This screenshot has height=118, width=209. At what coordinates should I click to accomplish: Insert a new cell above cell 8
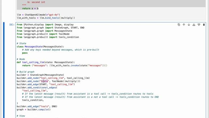tap(194, 25)
